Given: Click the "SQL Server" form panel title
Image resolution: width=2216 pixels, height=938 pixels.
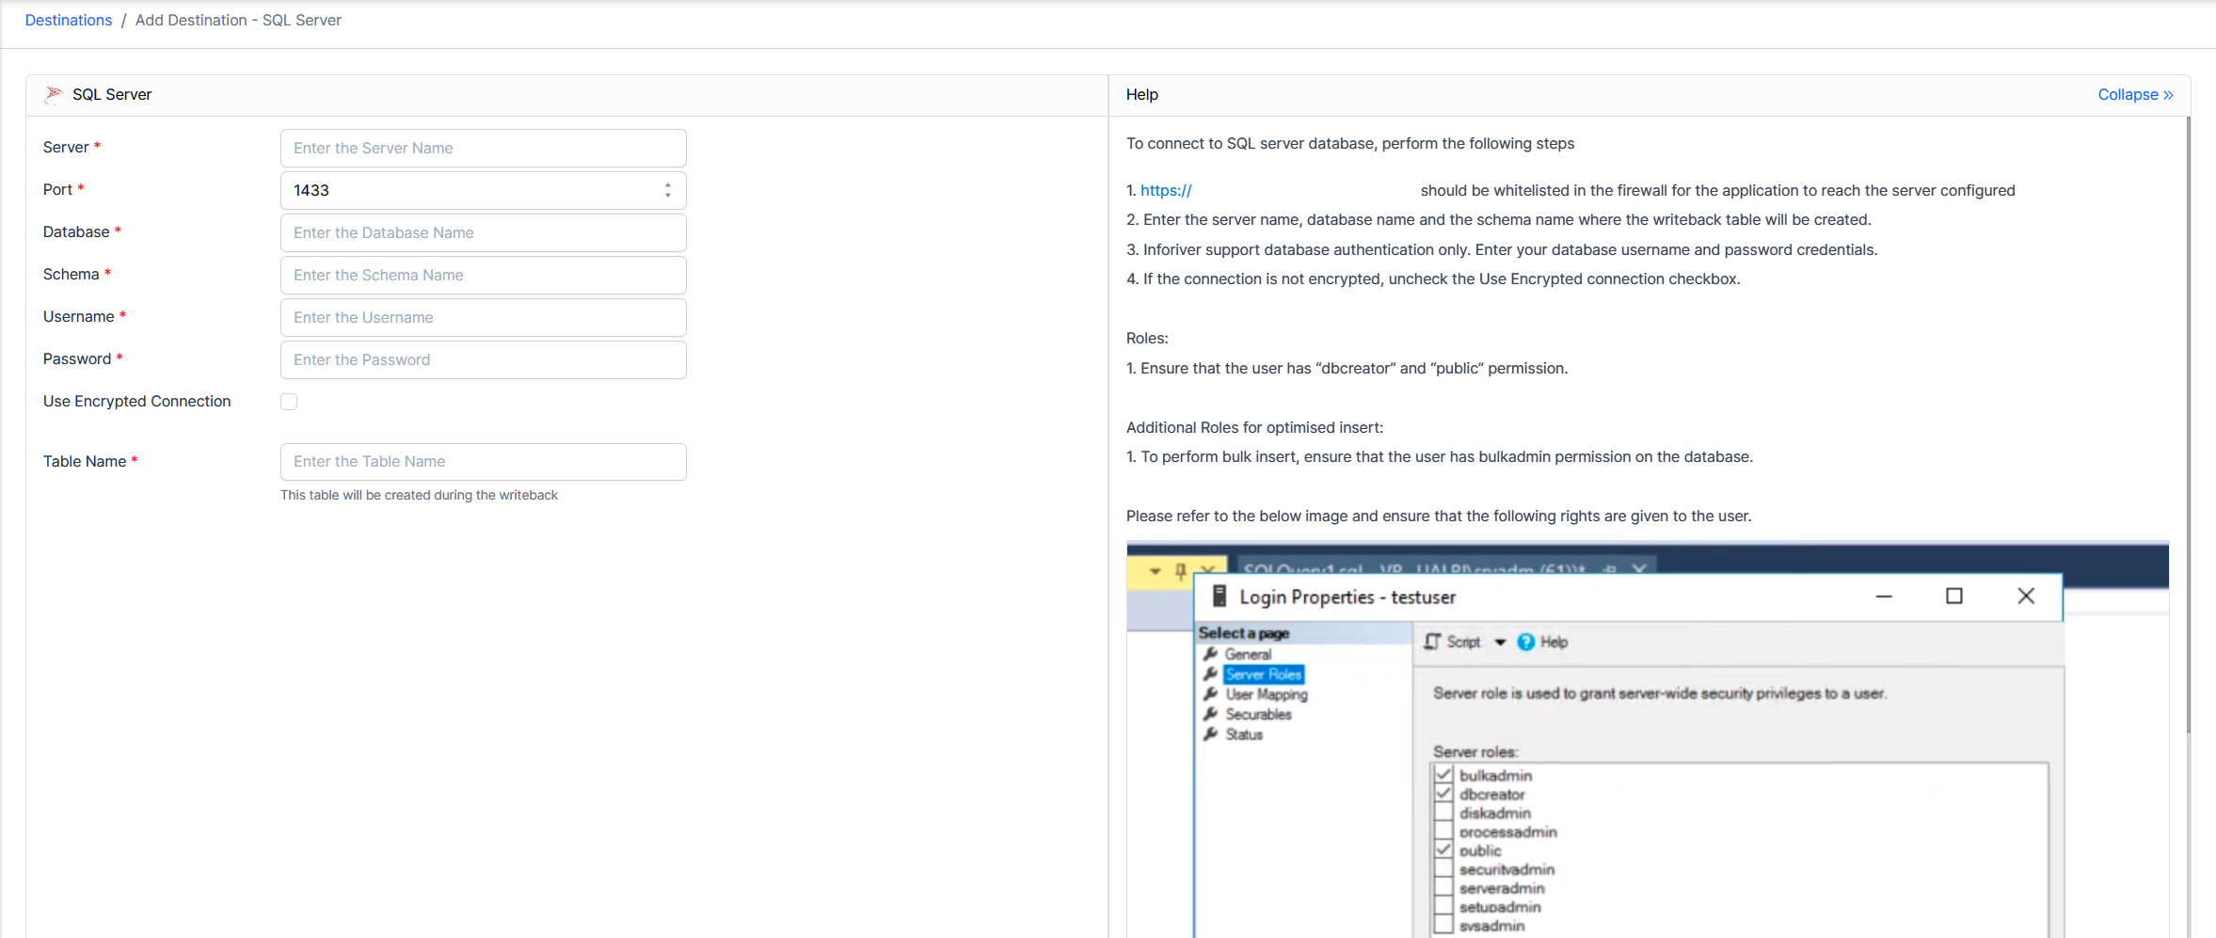Looking at the screenshot, I should 112,94.
